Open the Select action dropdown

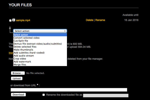click(x=40, y=31)
